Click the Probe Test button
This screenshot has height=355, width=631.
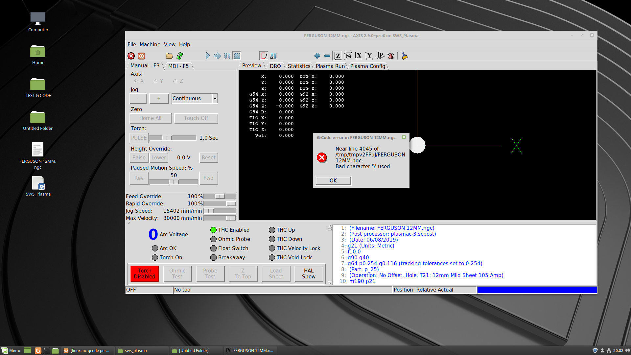point(210,273)
